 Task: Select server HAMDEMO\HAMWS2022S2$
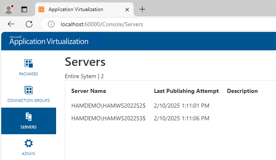click(x=109, y=106)
